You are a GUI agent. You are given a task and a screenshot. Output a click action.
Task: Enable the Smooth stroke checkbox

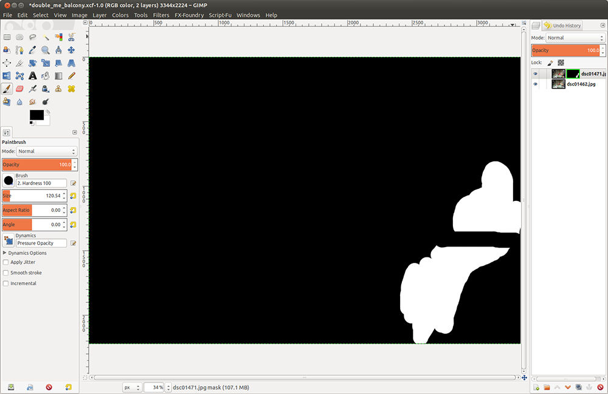[6, 273]
